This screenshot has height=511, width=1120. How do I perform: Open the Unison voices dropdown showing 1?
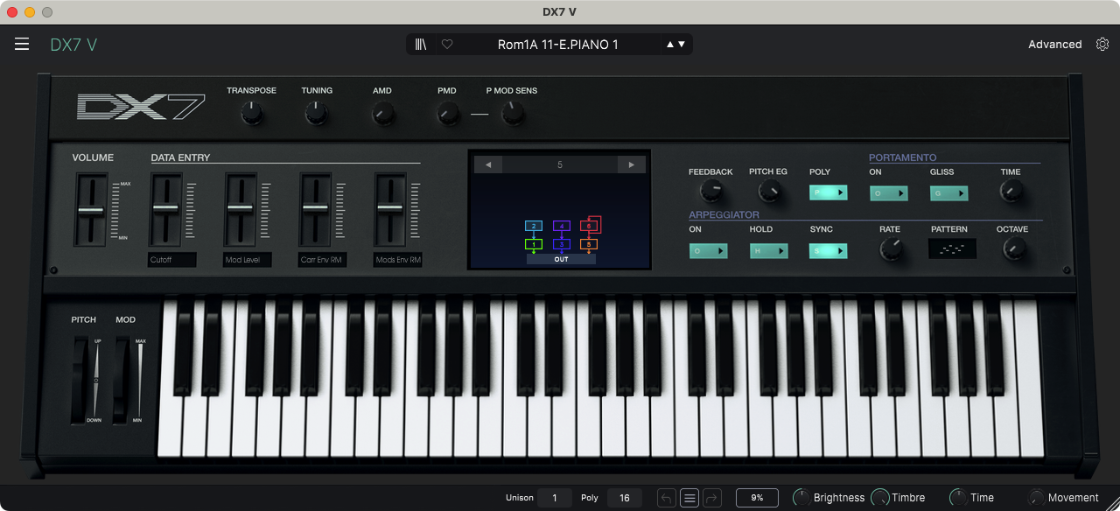click(x=554, y=498)
